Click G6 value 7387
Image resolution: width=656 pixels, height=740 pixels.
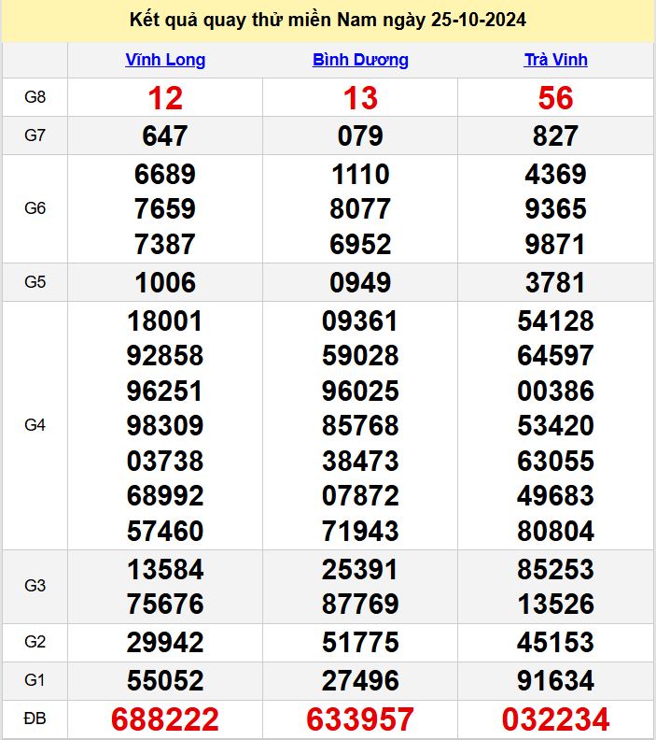(165, 245)
